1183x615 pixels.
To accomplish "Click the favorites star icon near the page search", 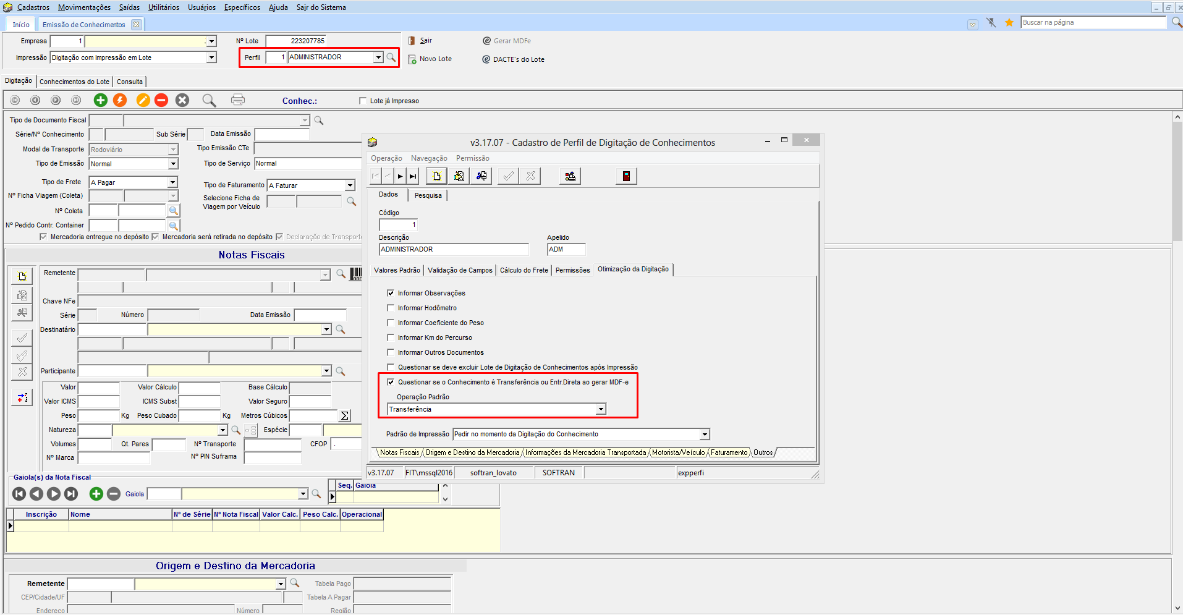I will [1009, 22].
